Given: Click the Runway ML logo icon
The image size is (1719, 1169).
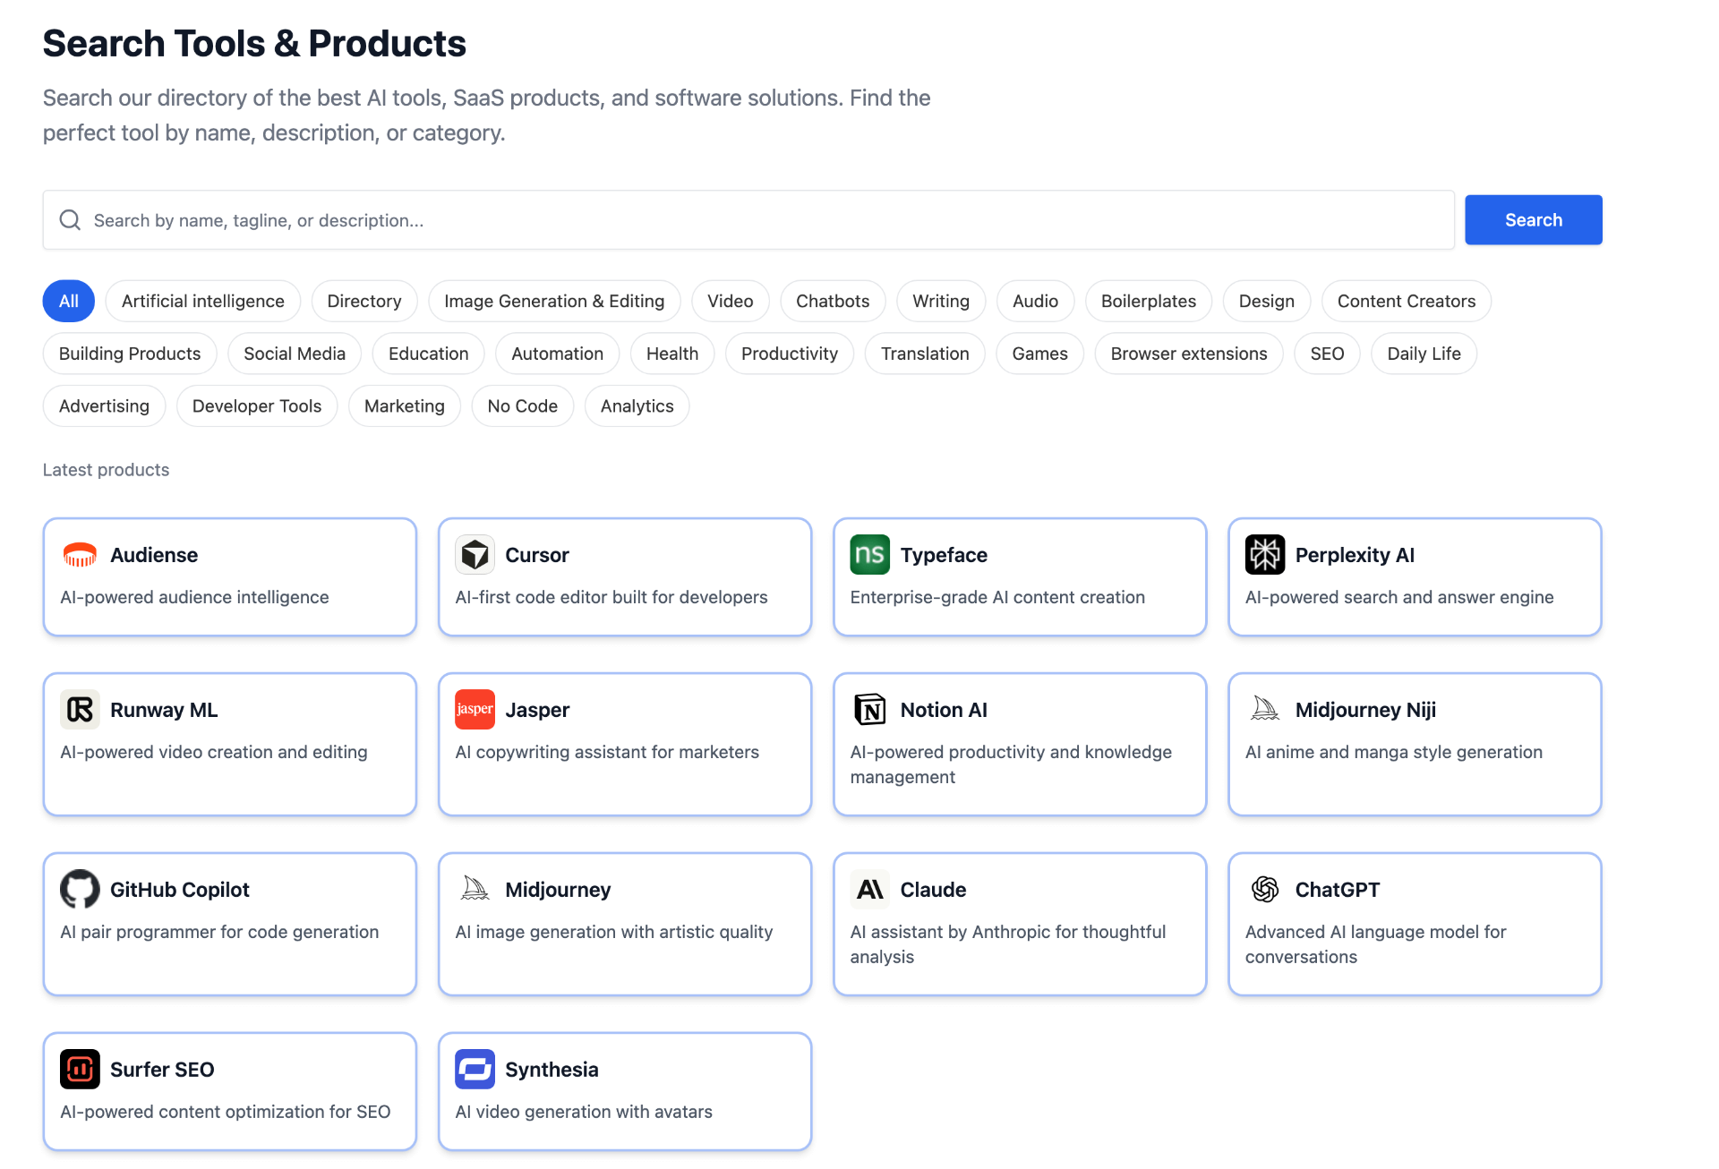Looking at the screenshot, I should coord(80,710).
